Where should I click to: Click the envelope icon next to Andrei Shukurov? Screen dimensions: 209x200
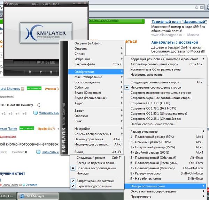tap(23, 89)
